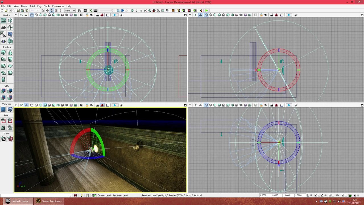364x205 pixels.
Task: Select the Cone brush builder
Action: pyautogui.click(x=10, y=53)
